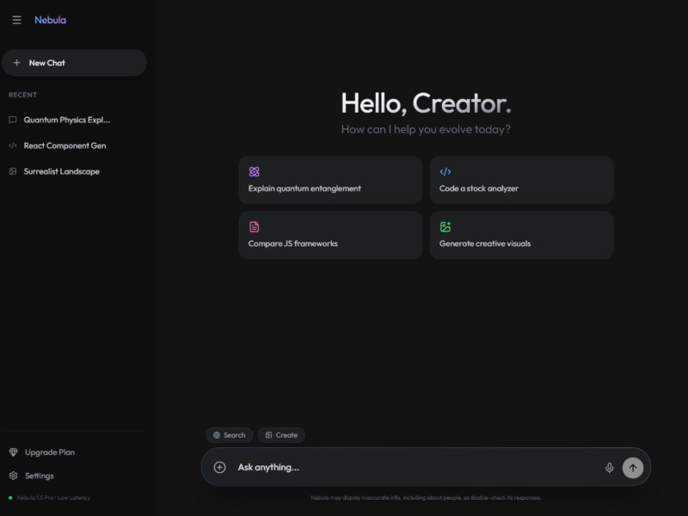Click the diamond Upgrade Plan icon
Viewport: 688px width, 516px height.
pyautogui.click(x=13, y=452)
